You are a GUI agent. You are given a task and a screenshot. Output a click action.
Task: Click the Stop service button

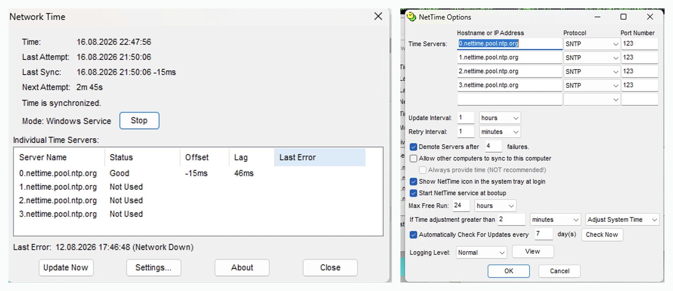(x=139, y=121)
